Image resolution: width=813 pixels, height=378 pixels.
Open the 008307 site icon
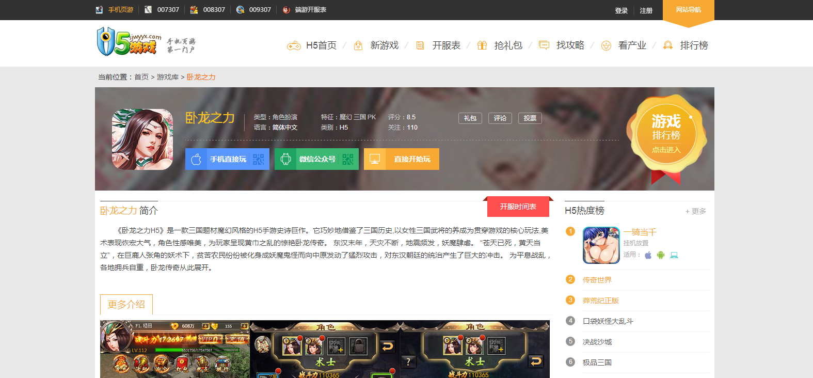194,10
